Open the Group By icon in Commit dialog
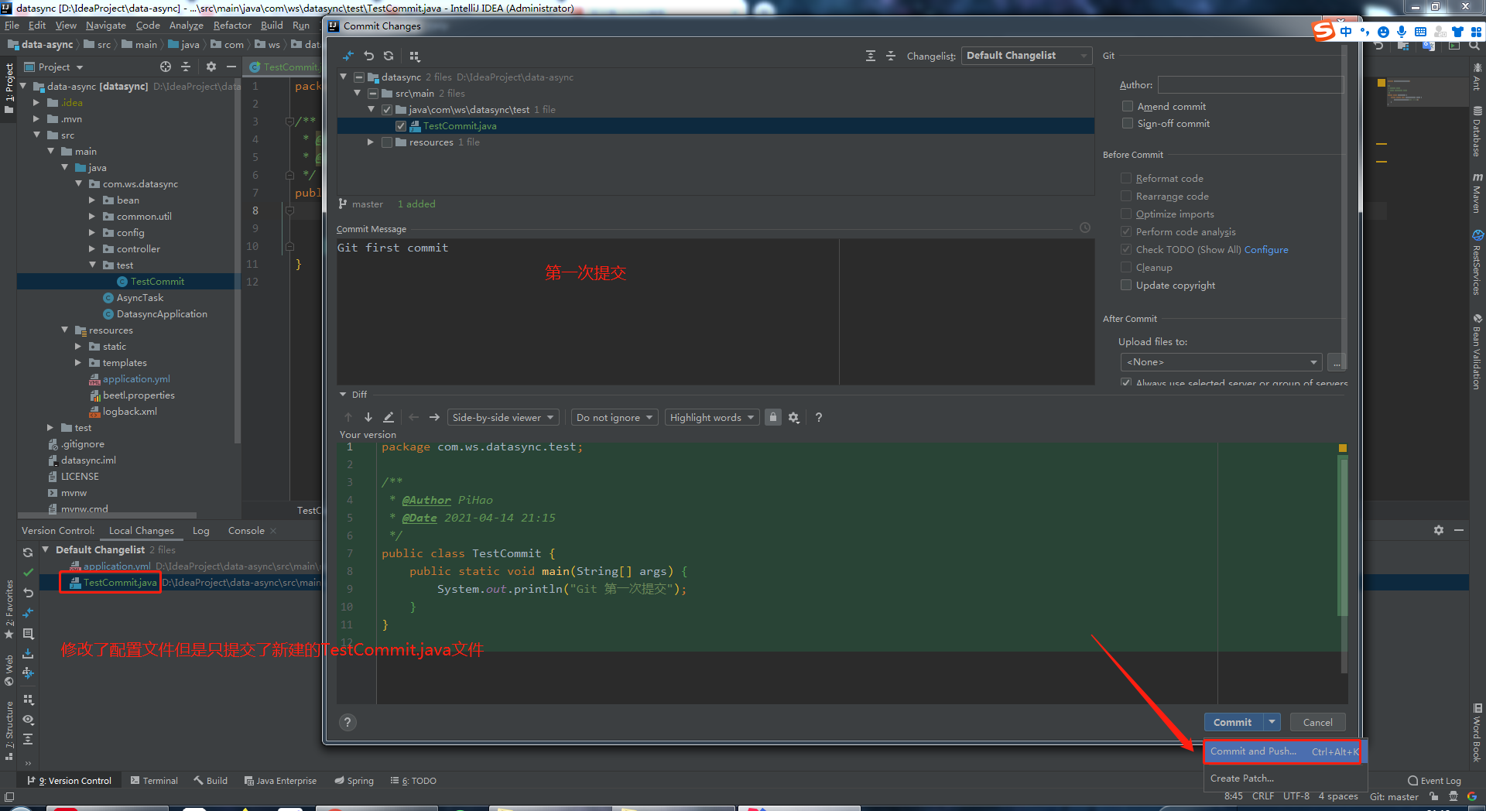 (415, 56)
